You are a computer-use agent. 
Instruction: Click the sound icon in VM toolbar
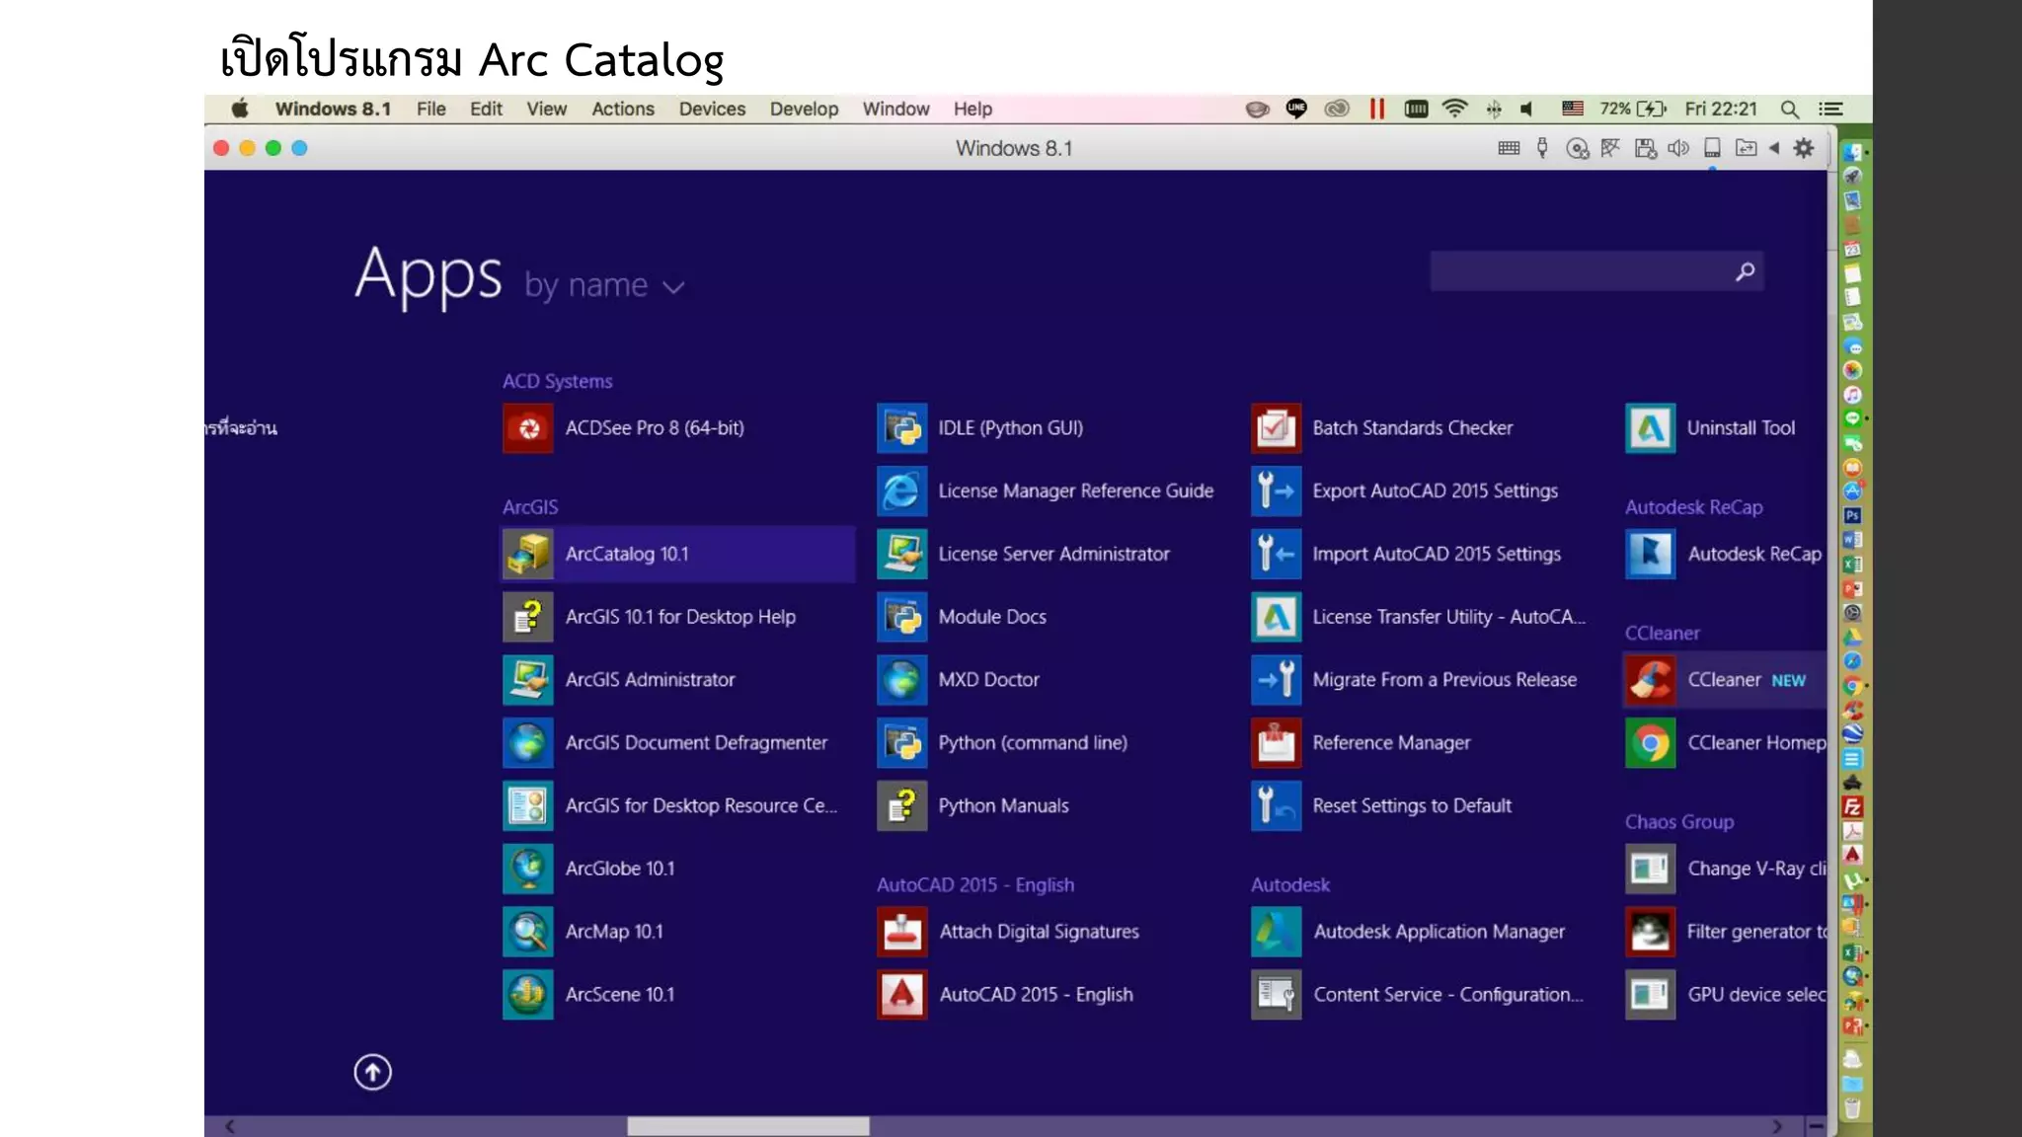click(x=1678, y=148)
